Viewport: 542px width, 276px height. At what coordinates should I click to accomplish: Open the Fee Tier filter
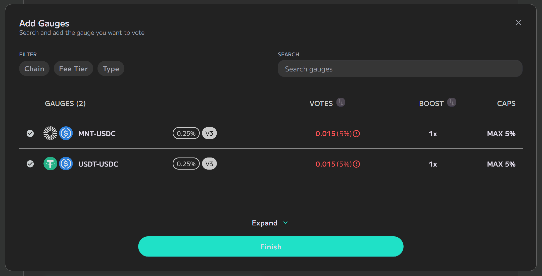pyautogui.click(x=73, y=69)
